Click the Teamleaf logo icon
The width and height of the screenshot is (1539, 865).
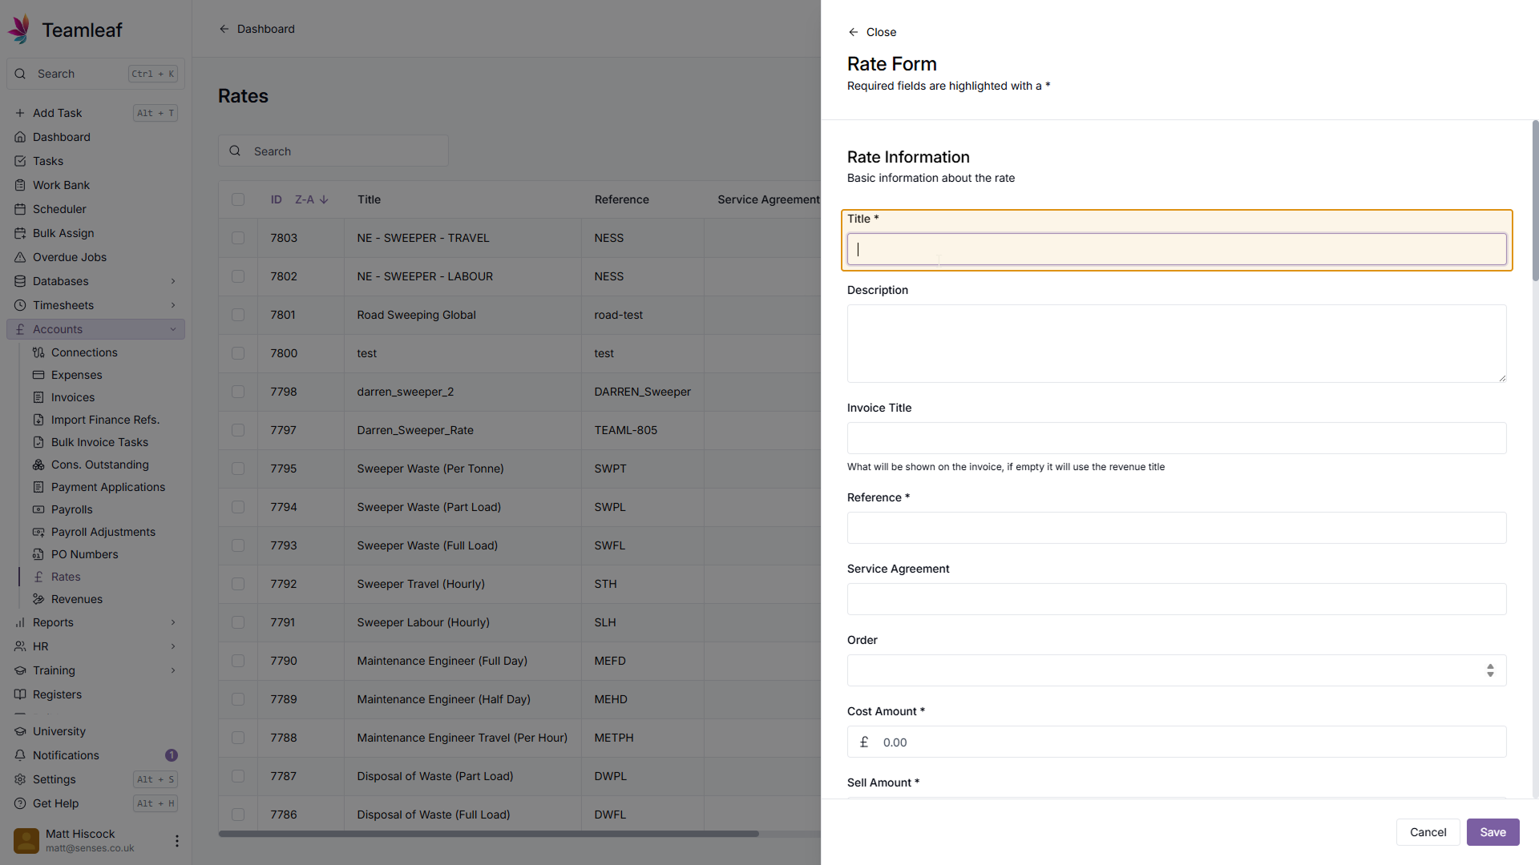pyautogui.click(x=19, y=30)
